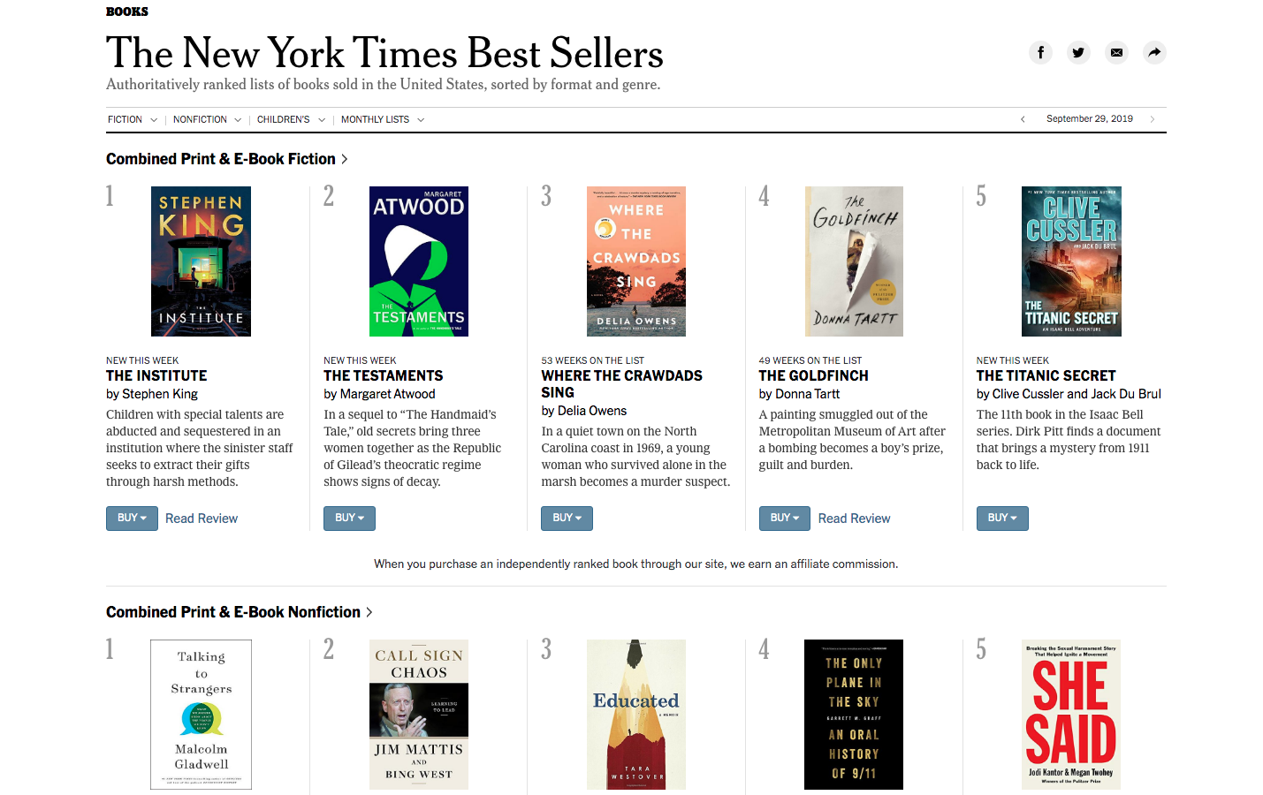Click the She Said book cover
This screenshot has height=795, width=1263.
tap(1071, 714)
